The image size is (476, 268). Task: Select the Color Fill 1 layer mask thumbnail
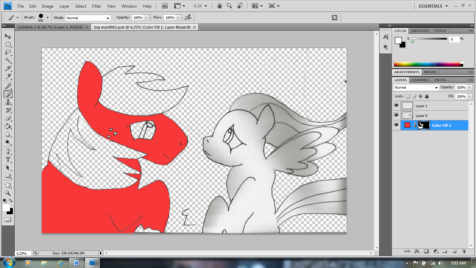(x=424, y=125)
